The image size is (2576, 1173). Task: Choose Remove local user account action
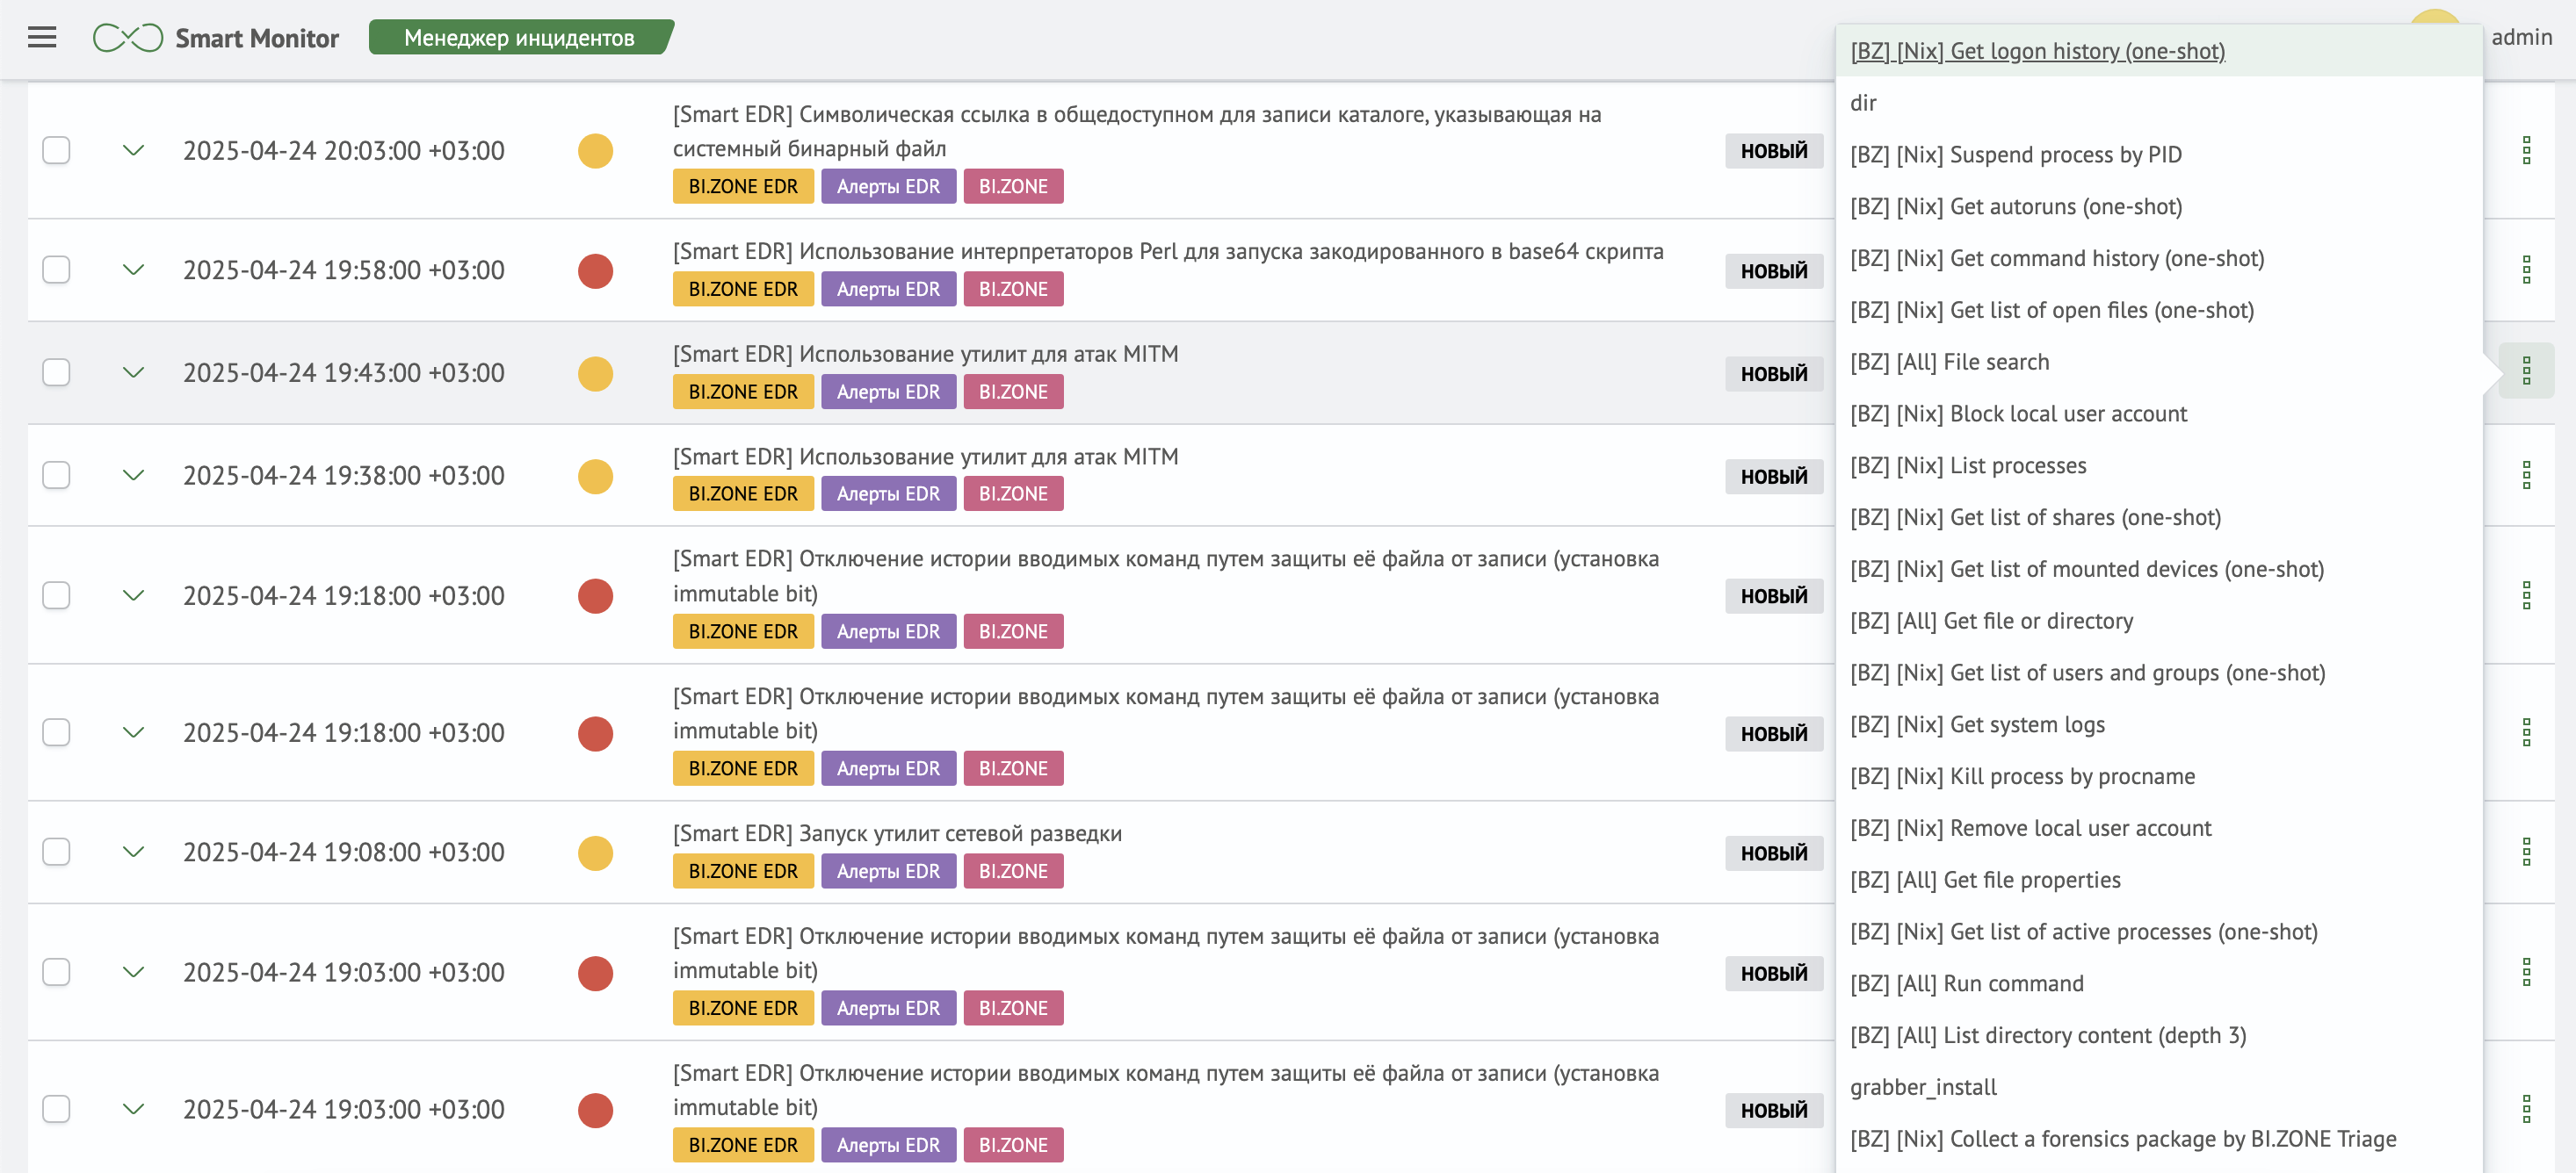(2158, 830)
